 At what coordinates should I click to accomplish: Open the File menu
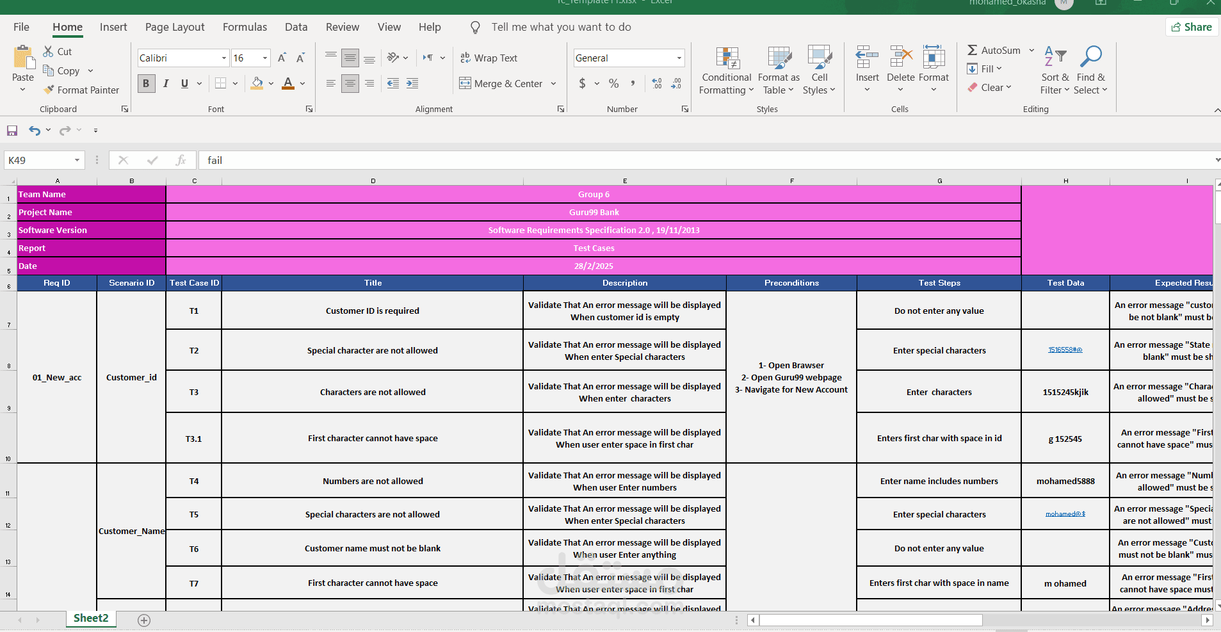[x=21, y=27]
